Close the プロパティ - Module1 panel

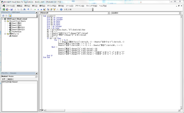(x=36, y=73)
